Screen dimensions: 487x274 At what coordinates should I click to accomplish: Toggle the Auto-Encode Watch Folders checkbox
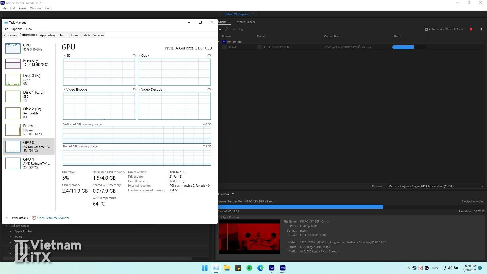[x=426, y=29]
